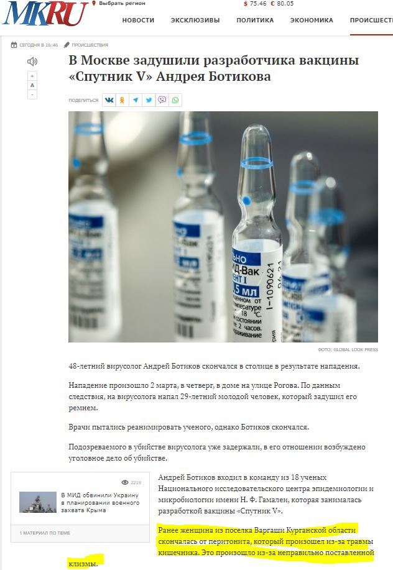The width and height of the screenshot is (393, 570).
Task: Click the warship thumbnail in related material
Action: [x=38, y=502]
